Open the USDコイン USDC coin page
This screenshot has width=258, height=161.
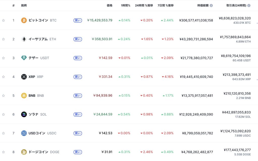coord(42,133)
